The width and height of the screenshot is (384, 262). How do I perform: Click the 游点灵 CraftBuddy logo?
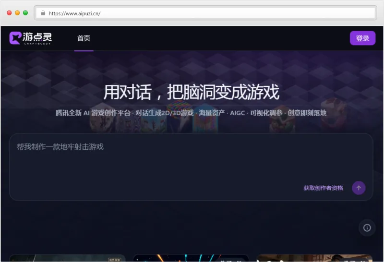[31, 38]
